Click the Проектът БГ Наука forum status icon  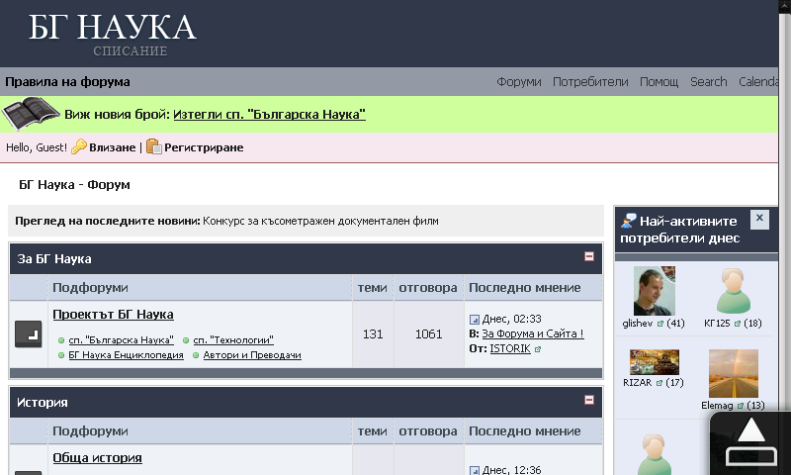point(29,334)
